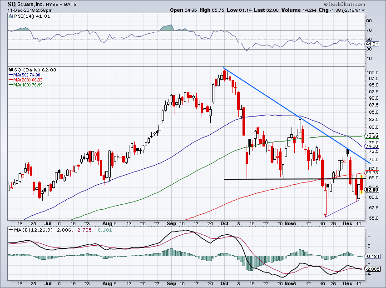Image resolution: width=386 pixels, height=288 pixels.
Task: Click the 41.01 RSI value tag
Action: click(372, 44)
